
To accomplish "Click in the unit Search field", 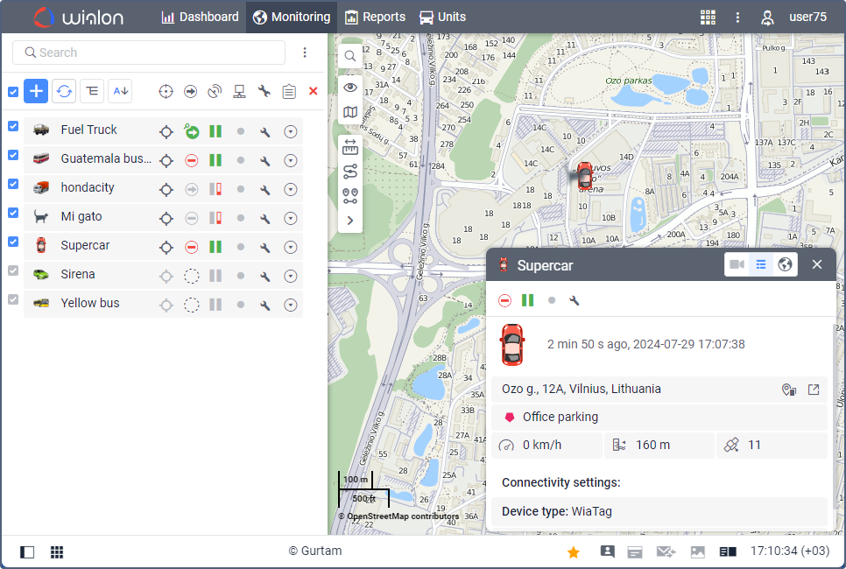I will 149,53.
